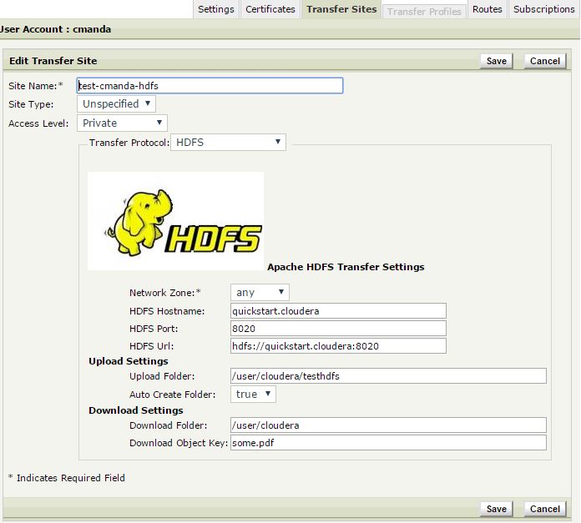Click the Download Object Key field
Screen dimensions: 581x523
coord(388,443)
